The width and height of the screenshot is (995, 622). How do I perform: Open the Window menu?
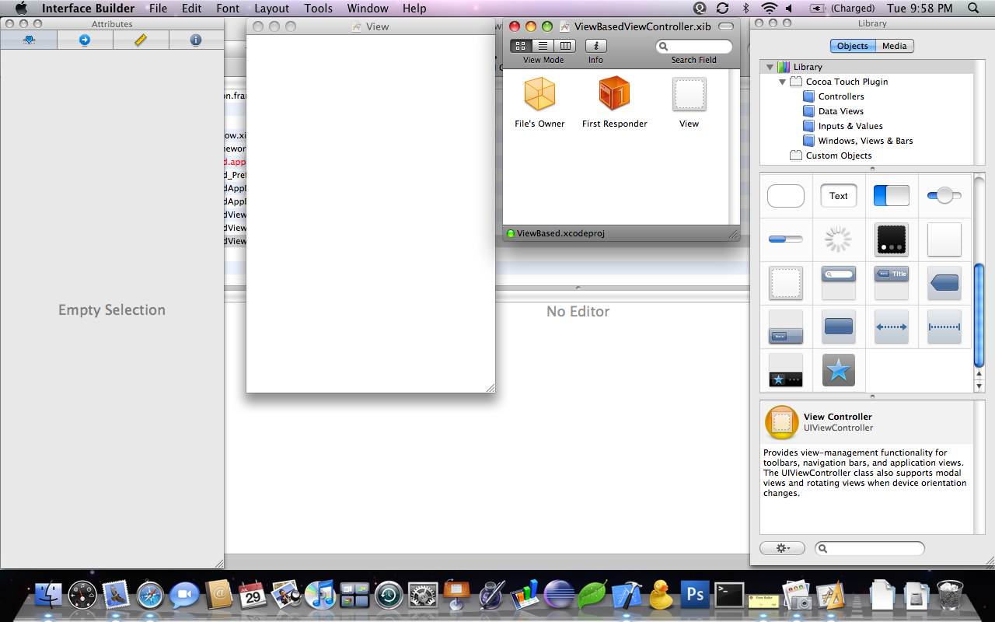[368, 9]
